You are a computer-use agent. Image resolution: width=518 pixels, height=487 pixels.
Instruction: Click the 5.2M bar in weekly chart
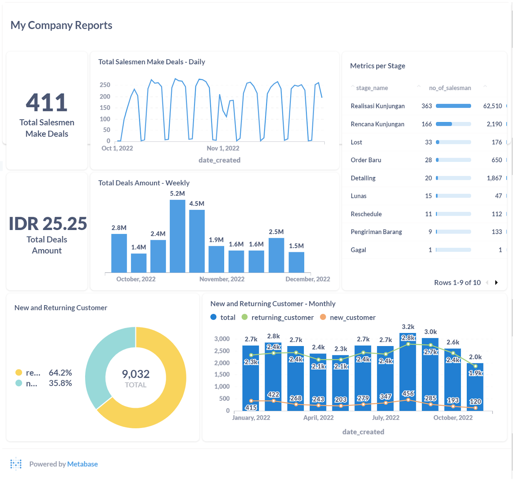coord(177,236)
